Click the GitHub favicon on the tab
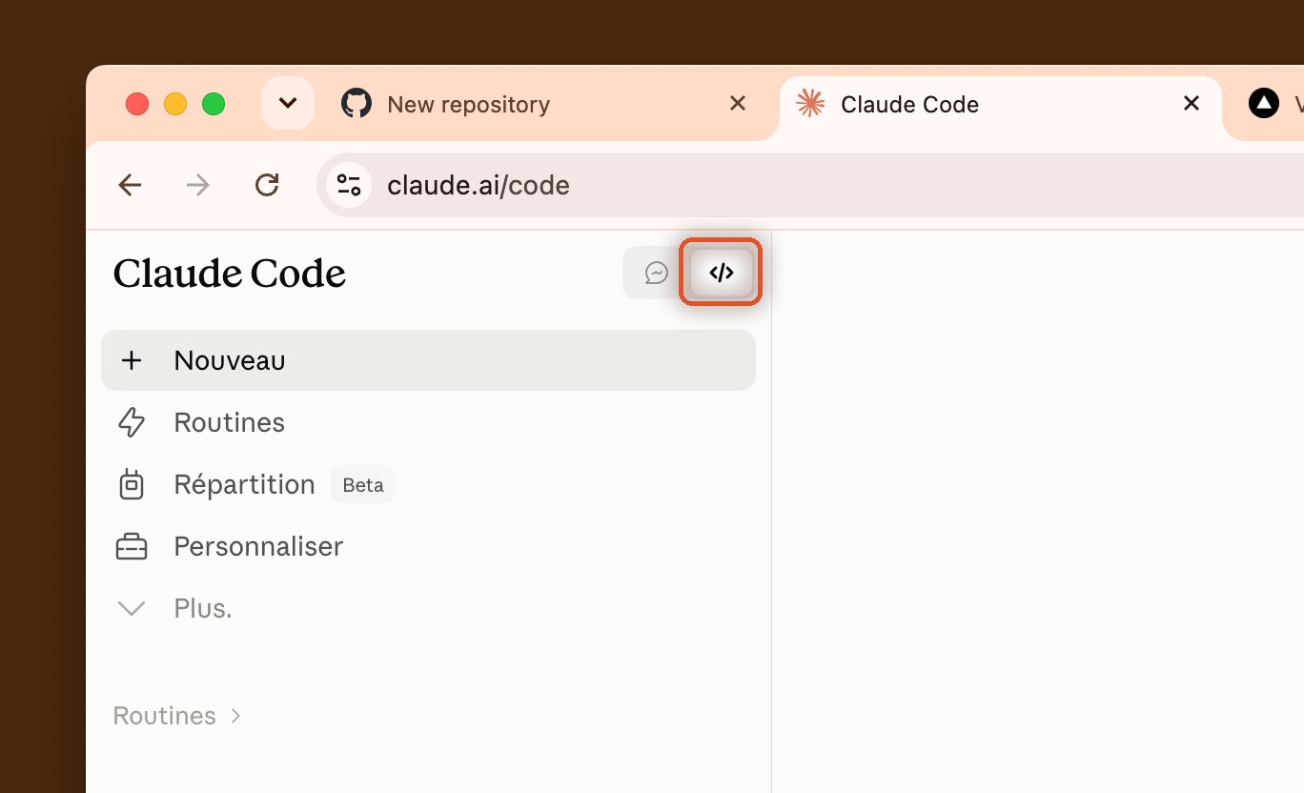The height and width of the screenshot is (793, 1304). click(x=357, y=103)
